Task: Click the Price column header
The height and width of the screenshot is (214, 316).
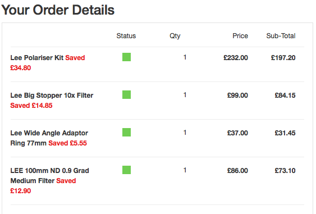Action: tap(240, 36)
